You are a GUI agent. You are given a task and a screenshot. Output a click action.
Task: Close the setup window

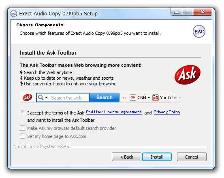point(203,12)
